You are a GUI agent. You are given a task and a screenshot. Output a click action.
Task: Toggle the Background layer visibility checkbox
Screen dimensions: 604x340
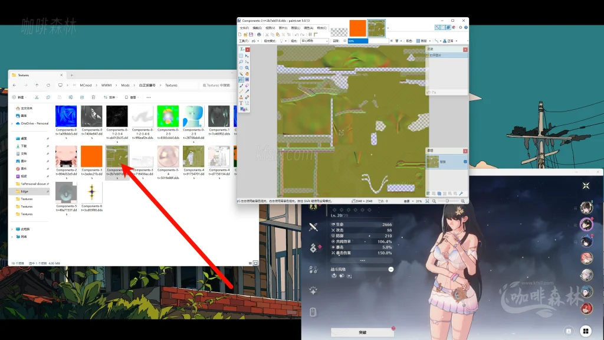click(x=465, y=162)
